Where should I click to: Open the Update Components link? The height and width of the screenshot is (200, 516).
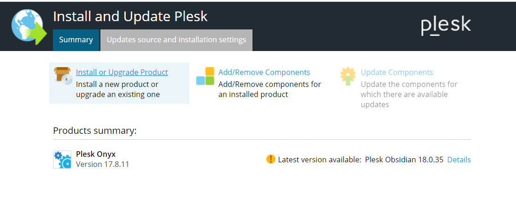tap(397, 72)
